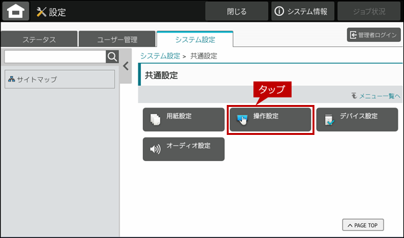The height and width of the screenshot is (238, 404).
Task: Switch to the ステータス tab
Action: (x=39, y=39)
